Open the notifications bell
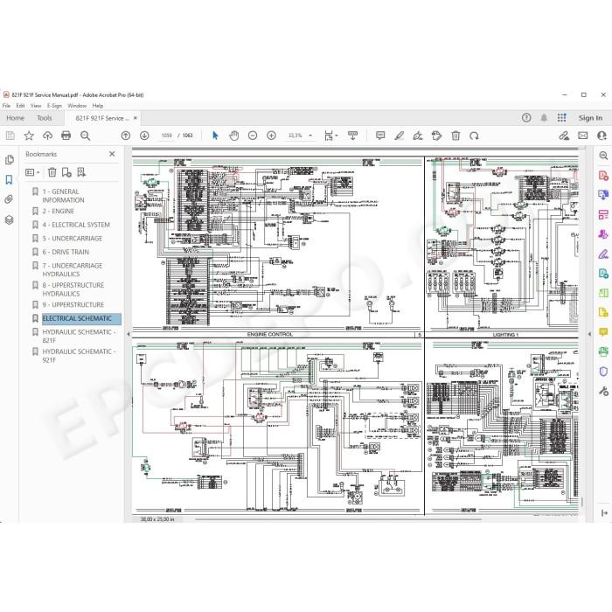Image resolution: width=612 pixels, height=612 pixels. [x=544, y=117]
